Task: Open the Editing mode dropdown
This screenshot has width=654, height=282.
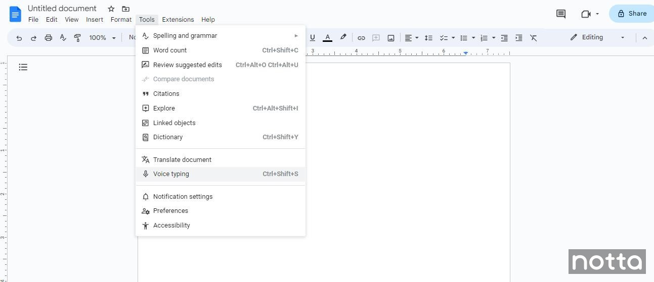Action: (597, 37)
